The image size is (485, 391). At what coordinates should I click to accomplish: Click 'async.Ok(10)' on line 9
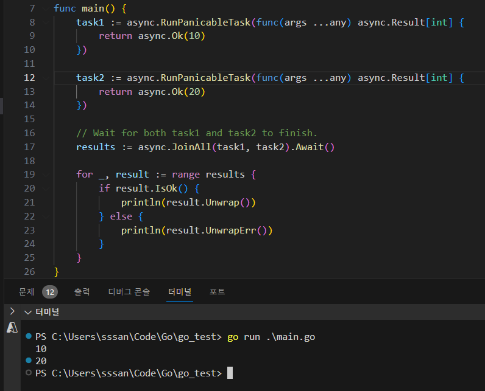pyautogui.click(x=171, y=36)
